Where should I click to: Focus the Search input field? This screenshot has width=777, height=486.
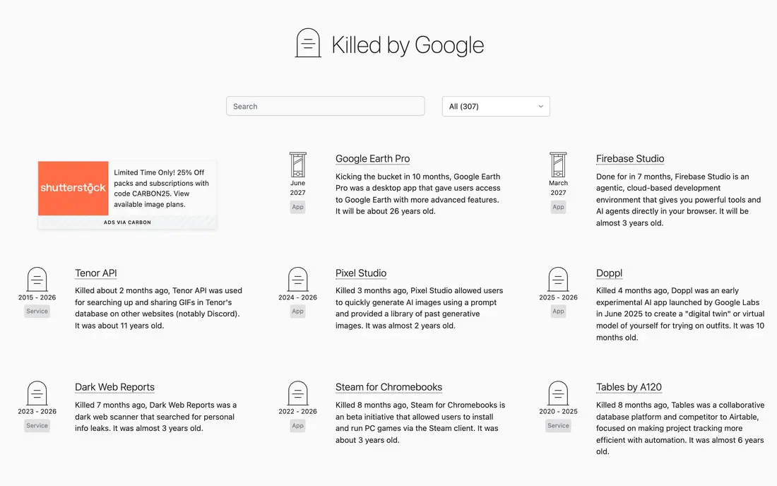point(326,106)
